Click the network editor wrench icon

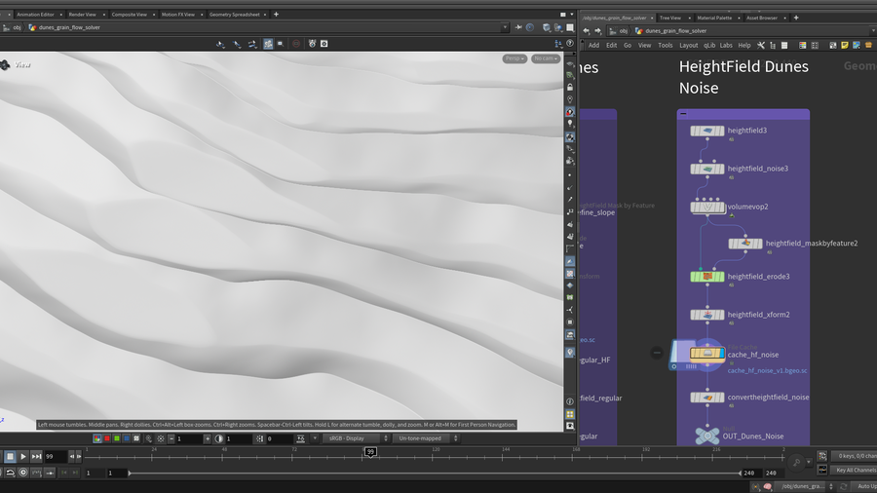[x=760, y=45]
